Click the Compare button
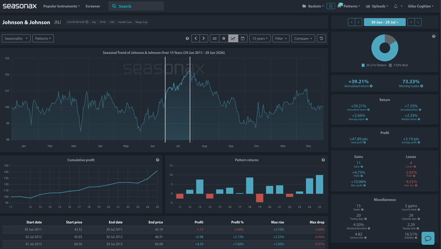Viewport: 441px width, 249px height. tap(303, 39)
